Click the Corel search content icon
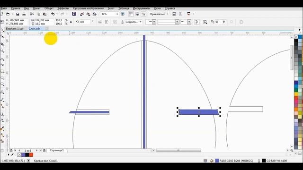The height and width of the screenshot is (170, 303). [74, 14]
